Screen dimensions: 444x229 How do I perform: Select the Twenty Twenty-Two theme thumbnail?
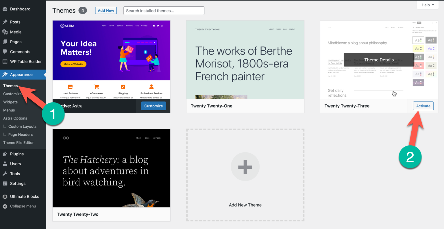(111, 168)
